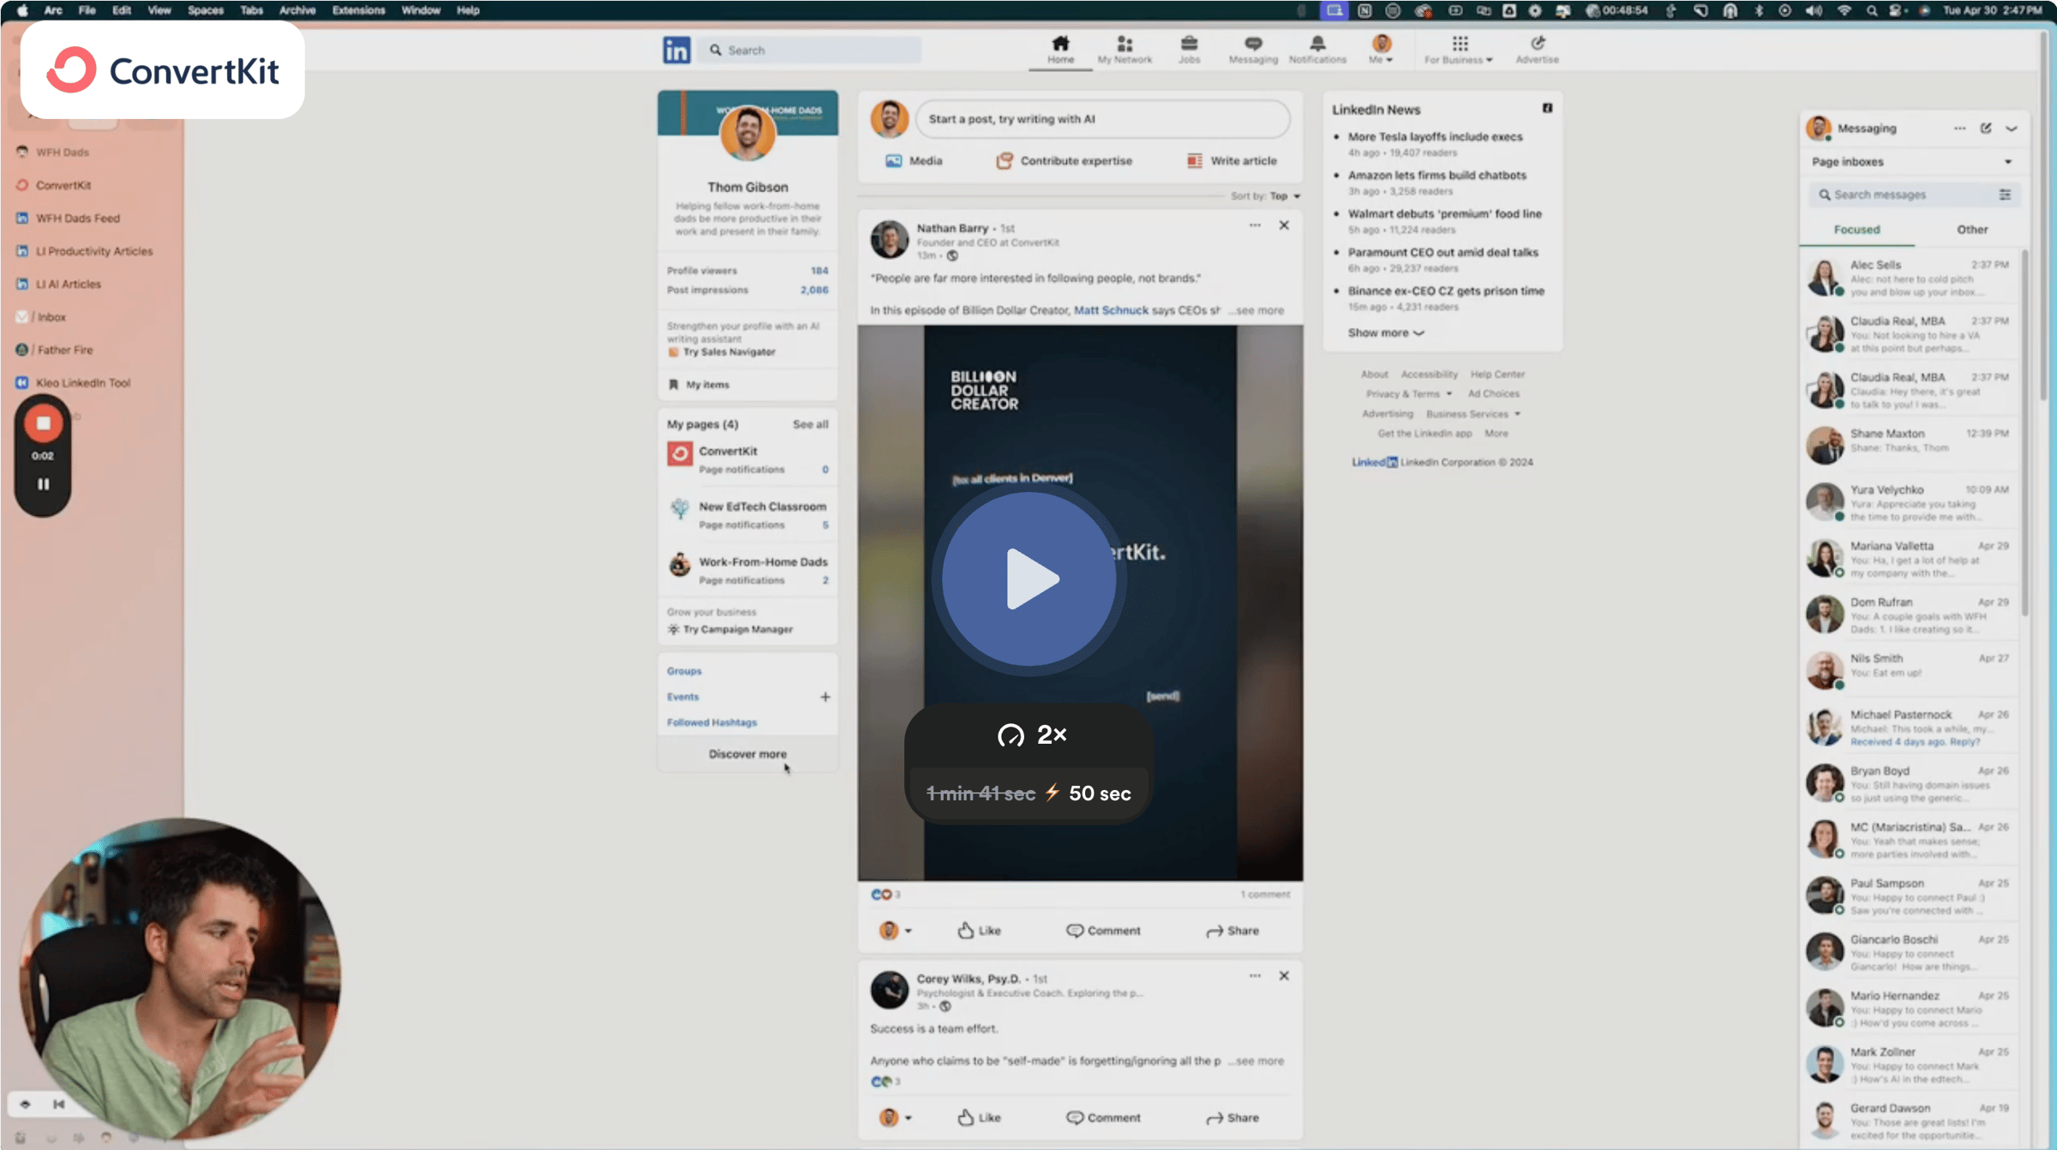This screenshot has height=1150, width=2057.
Task: Open message filter icon in search
Action: 2005,195
